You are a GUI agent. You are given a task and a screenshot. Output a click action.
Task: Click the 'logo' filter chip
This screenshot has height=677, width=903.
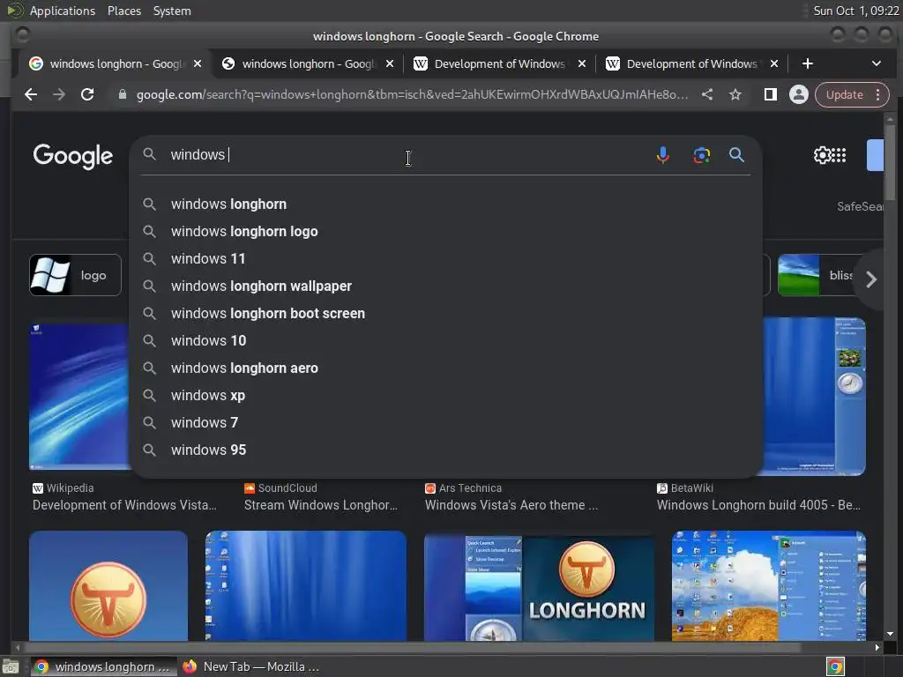point(76,275)
